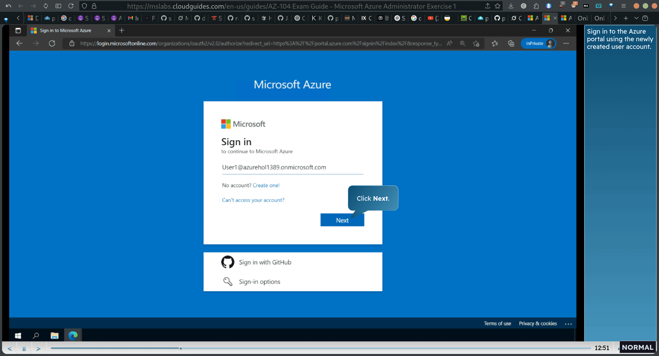Click Microsoft Edge icon in taskbar
This screenshot has width=659, height=356.
click(73, 336)
